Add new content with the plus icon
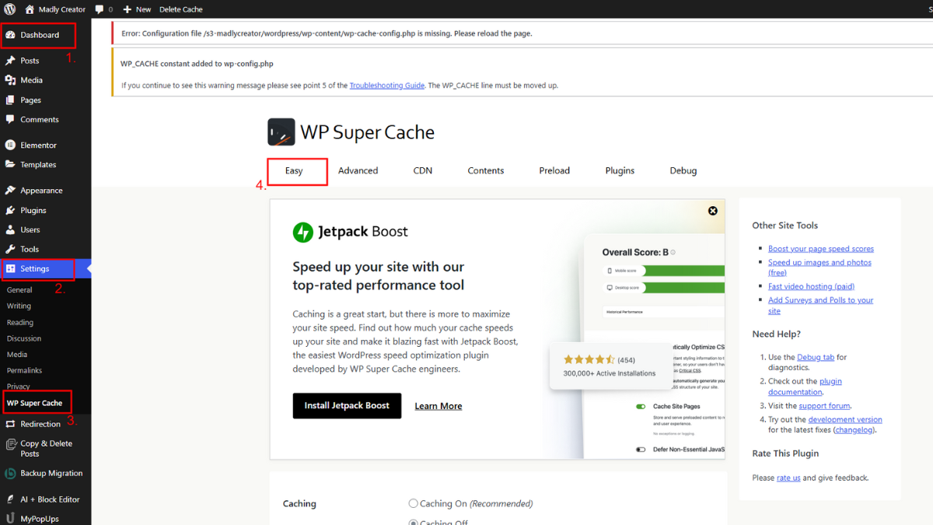Image resolution: width=933 pixels, height=525 pixels. pyautogui.click(x=127, y=9)
